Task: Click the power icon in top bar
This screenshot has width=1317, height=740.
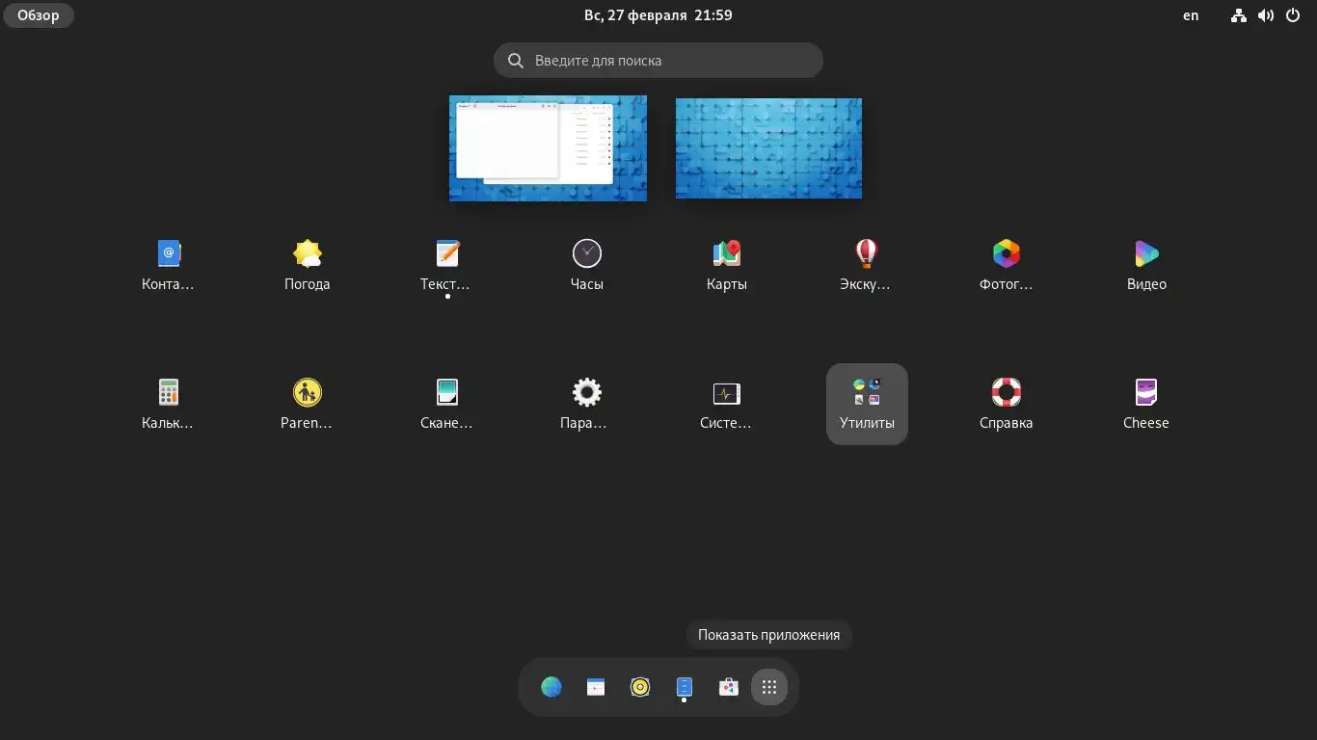Action: 1293,15
